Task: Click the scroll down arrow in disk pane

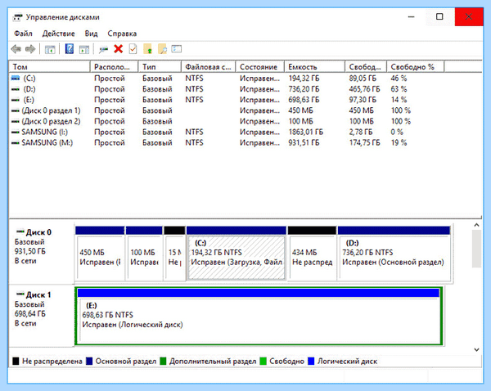Action: point(476,349)
